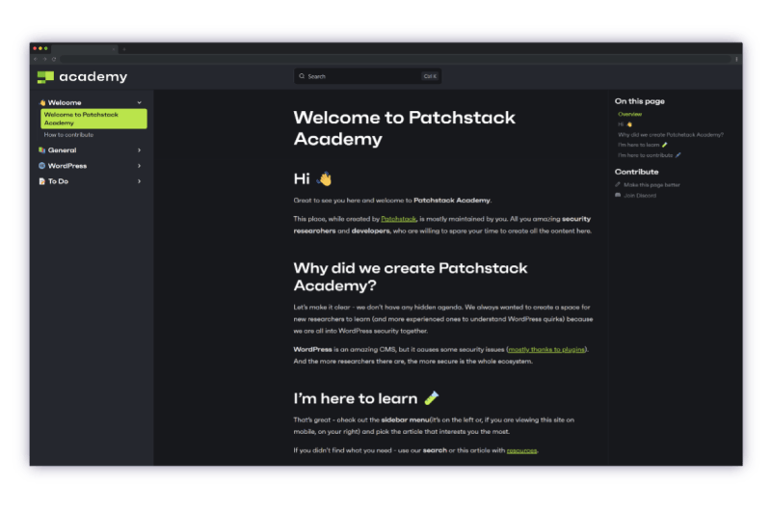This screenshot has width=771, height=514.
Task: Click the pencil icon beside Make this page better
Action: coord(618,185)
